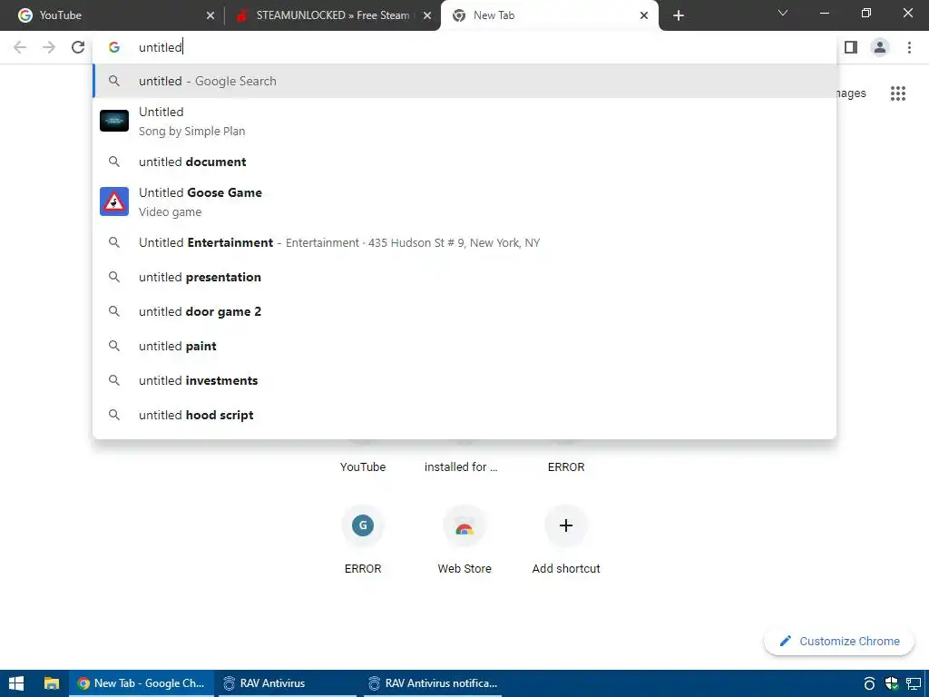Open the tab search dropdown arrow
Image resolution: width=929 pixels, height=697 pixels.
coord(783,13)
